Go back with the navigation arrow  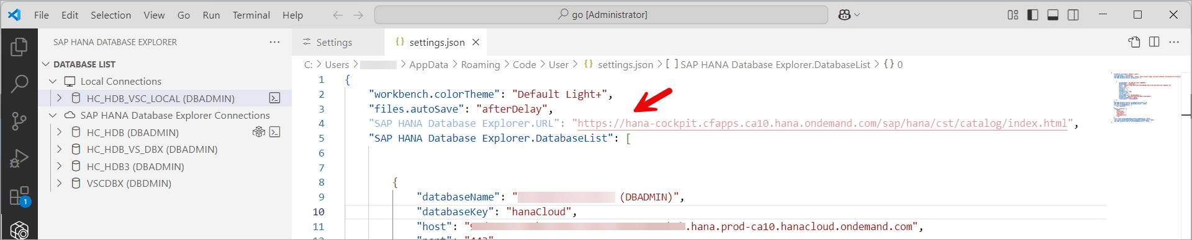pos(338,15)
